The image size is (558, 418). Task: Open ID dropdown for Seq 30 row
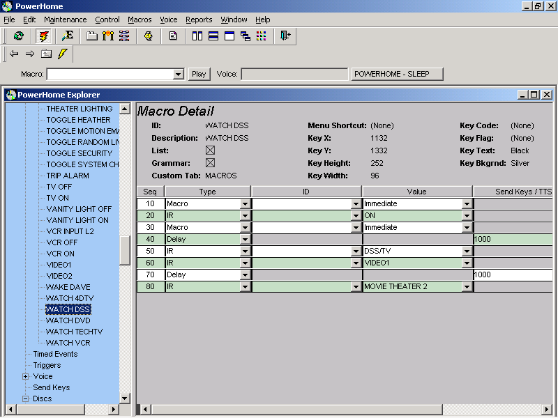coord(356,228)
